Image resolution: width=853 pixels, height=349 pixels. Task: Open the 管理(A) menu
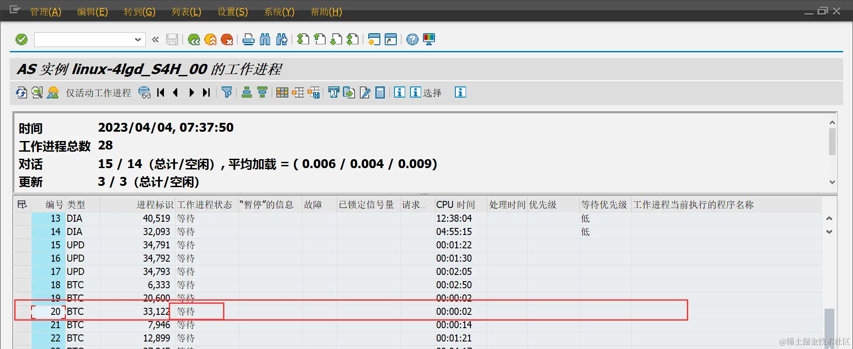[x=45, y=12]
